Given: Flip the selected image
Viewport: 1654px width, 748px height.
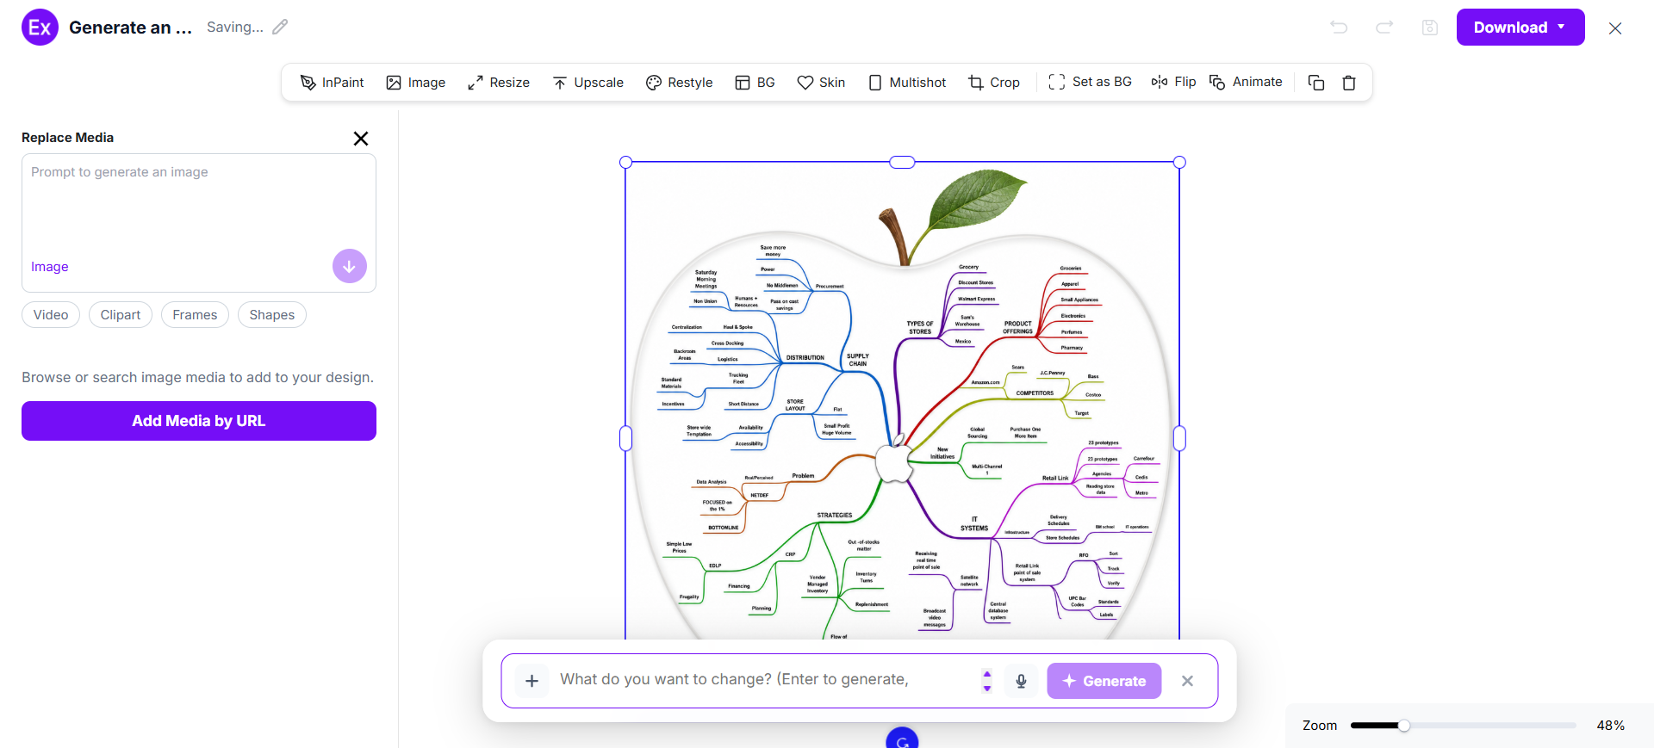Looking at the screenshot, I should click(1173, 82).
